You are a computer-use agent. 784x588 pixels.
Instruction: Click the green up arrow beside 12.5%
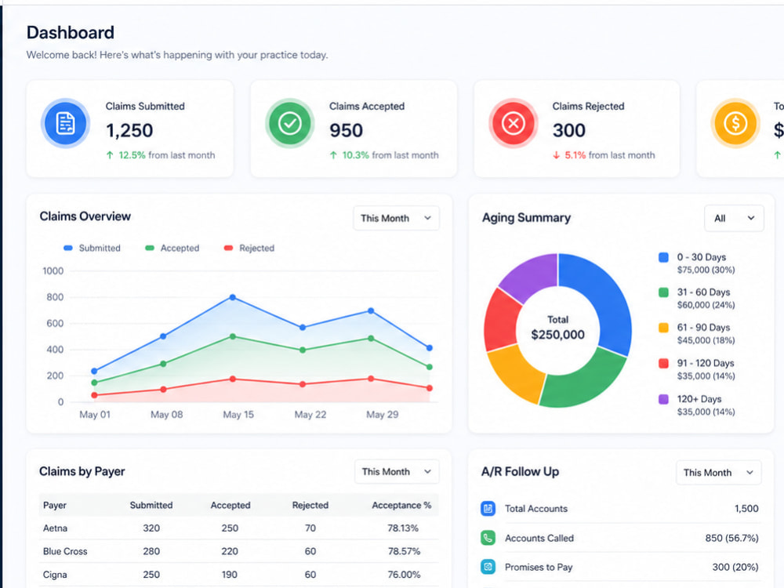110,155
